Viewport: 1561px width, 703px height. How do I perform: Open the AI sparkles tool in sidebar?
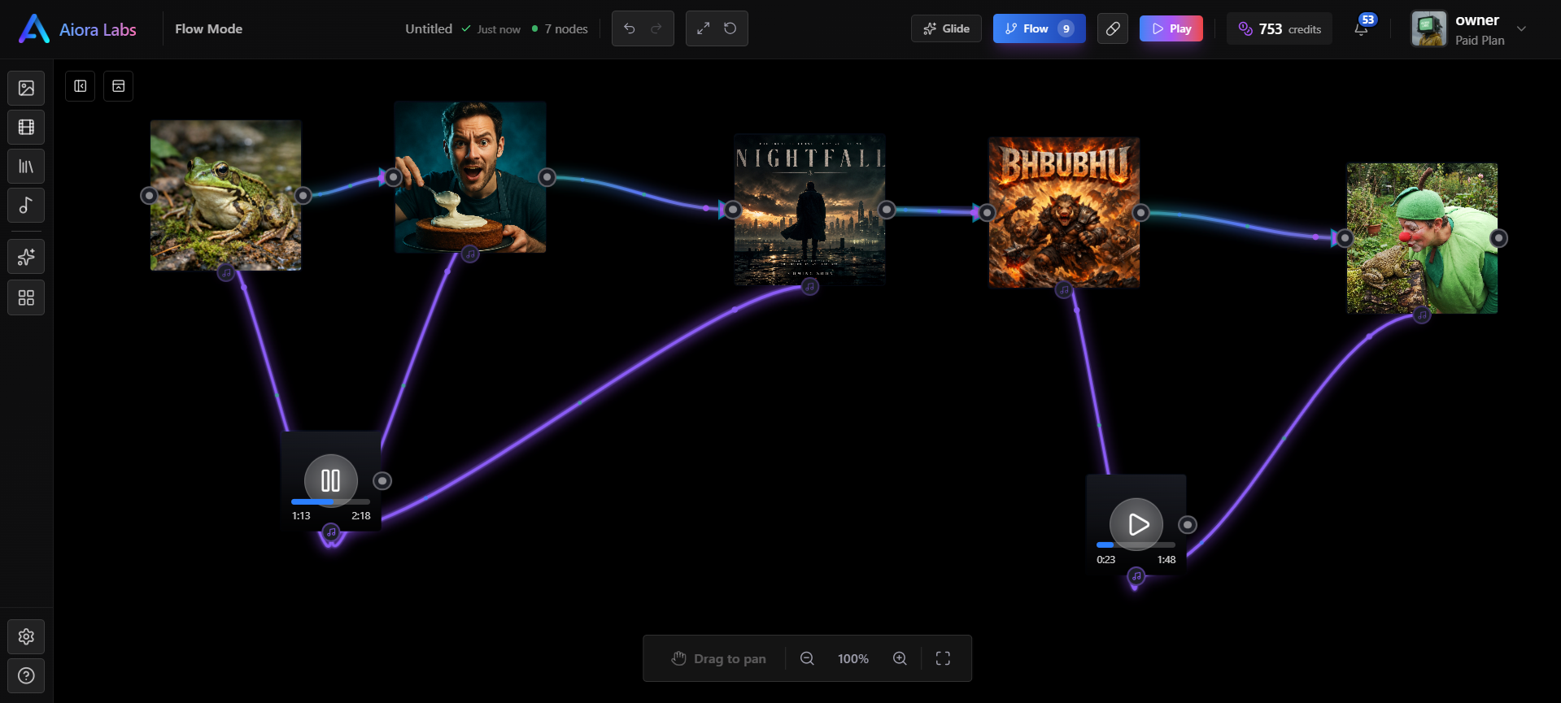click(x=26, y=257)
